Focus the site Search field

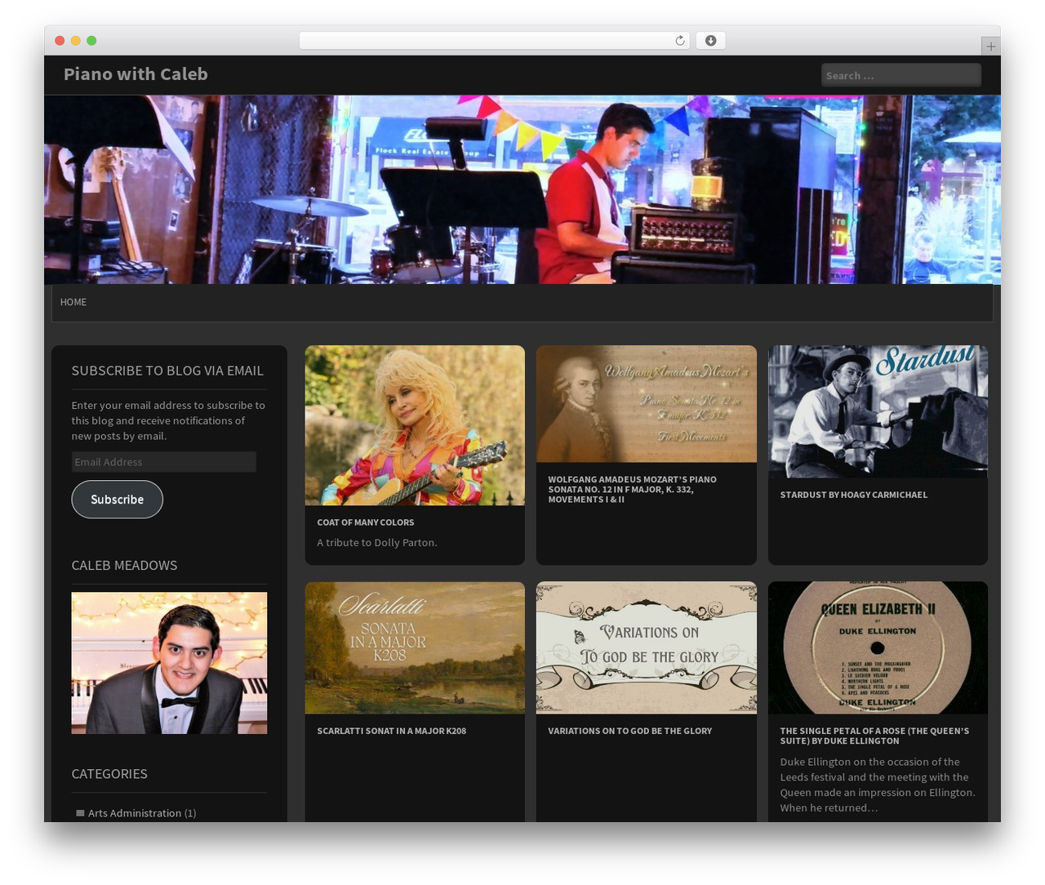900,75
